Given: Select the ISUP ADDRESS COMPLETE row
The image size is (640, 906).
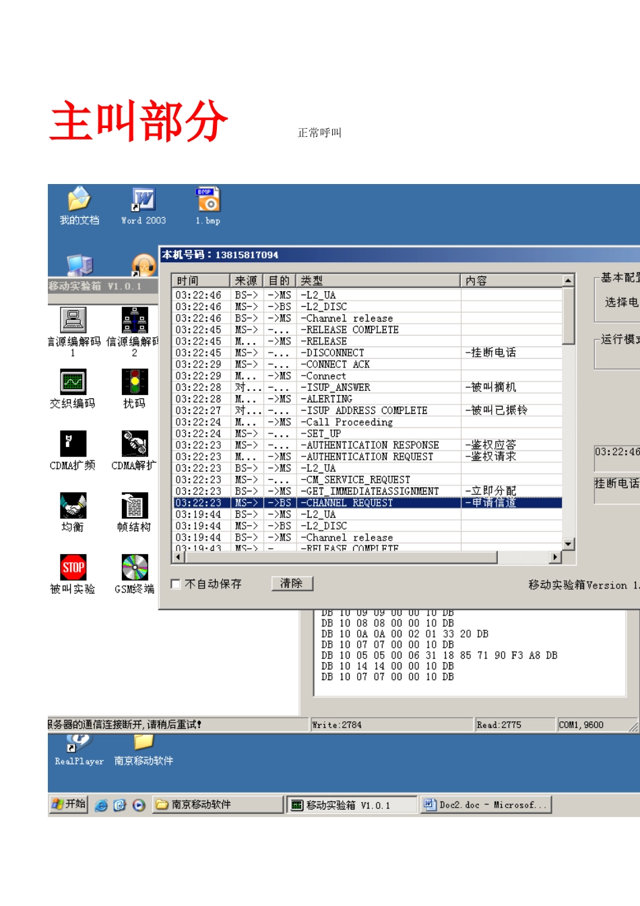Looking at the screenshot, I should click(x=368, y=411).
